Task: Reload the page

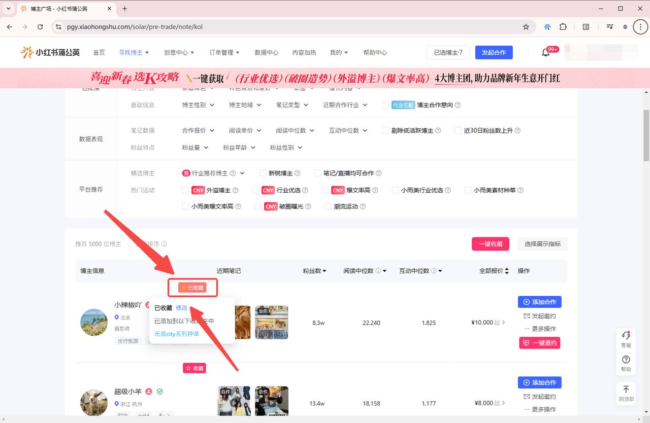Action: tap(40, 27)
